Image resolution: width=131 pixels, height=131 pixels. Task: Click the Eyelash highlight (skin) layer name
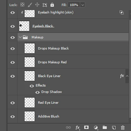click(56, 13)
